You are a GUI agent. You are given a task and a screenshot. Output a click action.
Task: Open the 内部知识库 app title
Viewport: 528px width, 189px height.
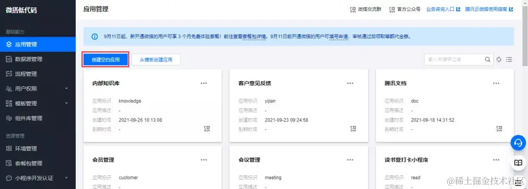pyautogui.click(x=106, y=83)
